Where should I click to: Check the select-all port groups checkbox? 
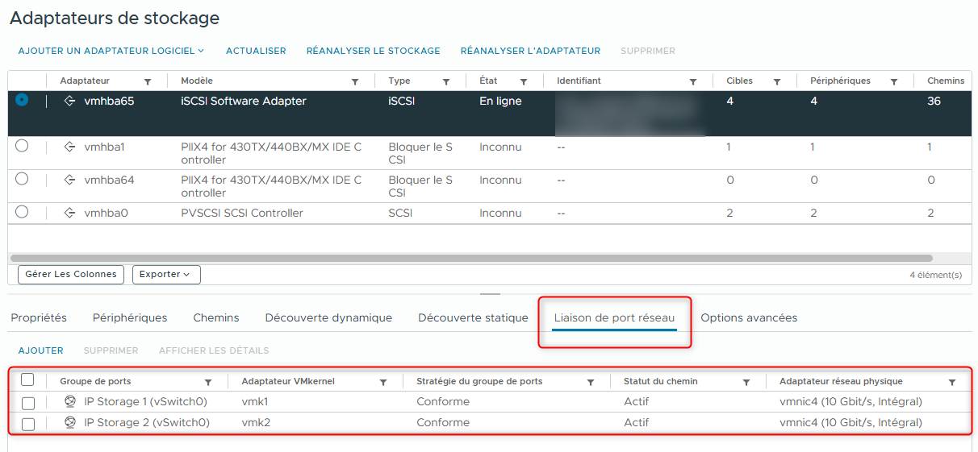[27, 379]
